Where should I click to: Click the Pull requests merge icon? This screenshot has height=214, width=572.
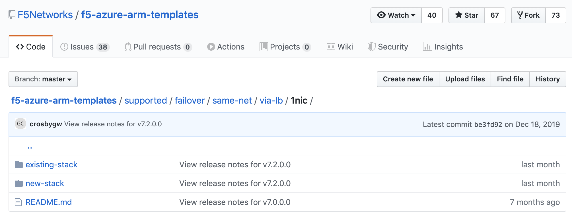pyautogui.click(x=128, y=47)
